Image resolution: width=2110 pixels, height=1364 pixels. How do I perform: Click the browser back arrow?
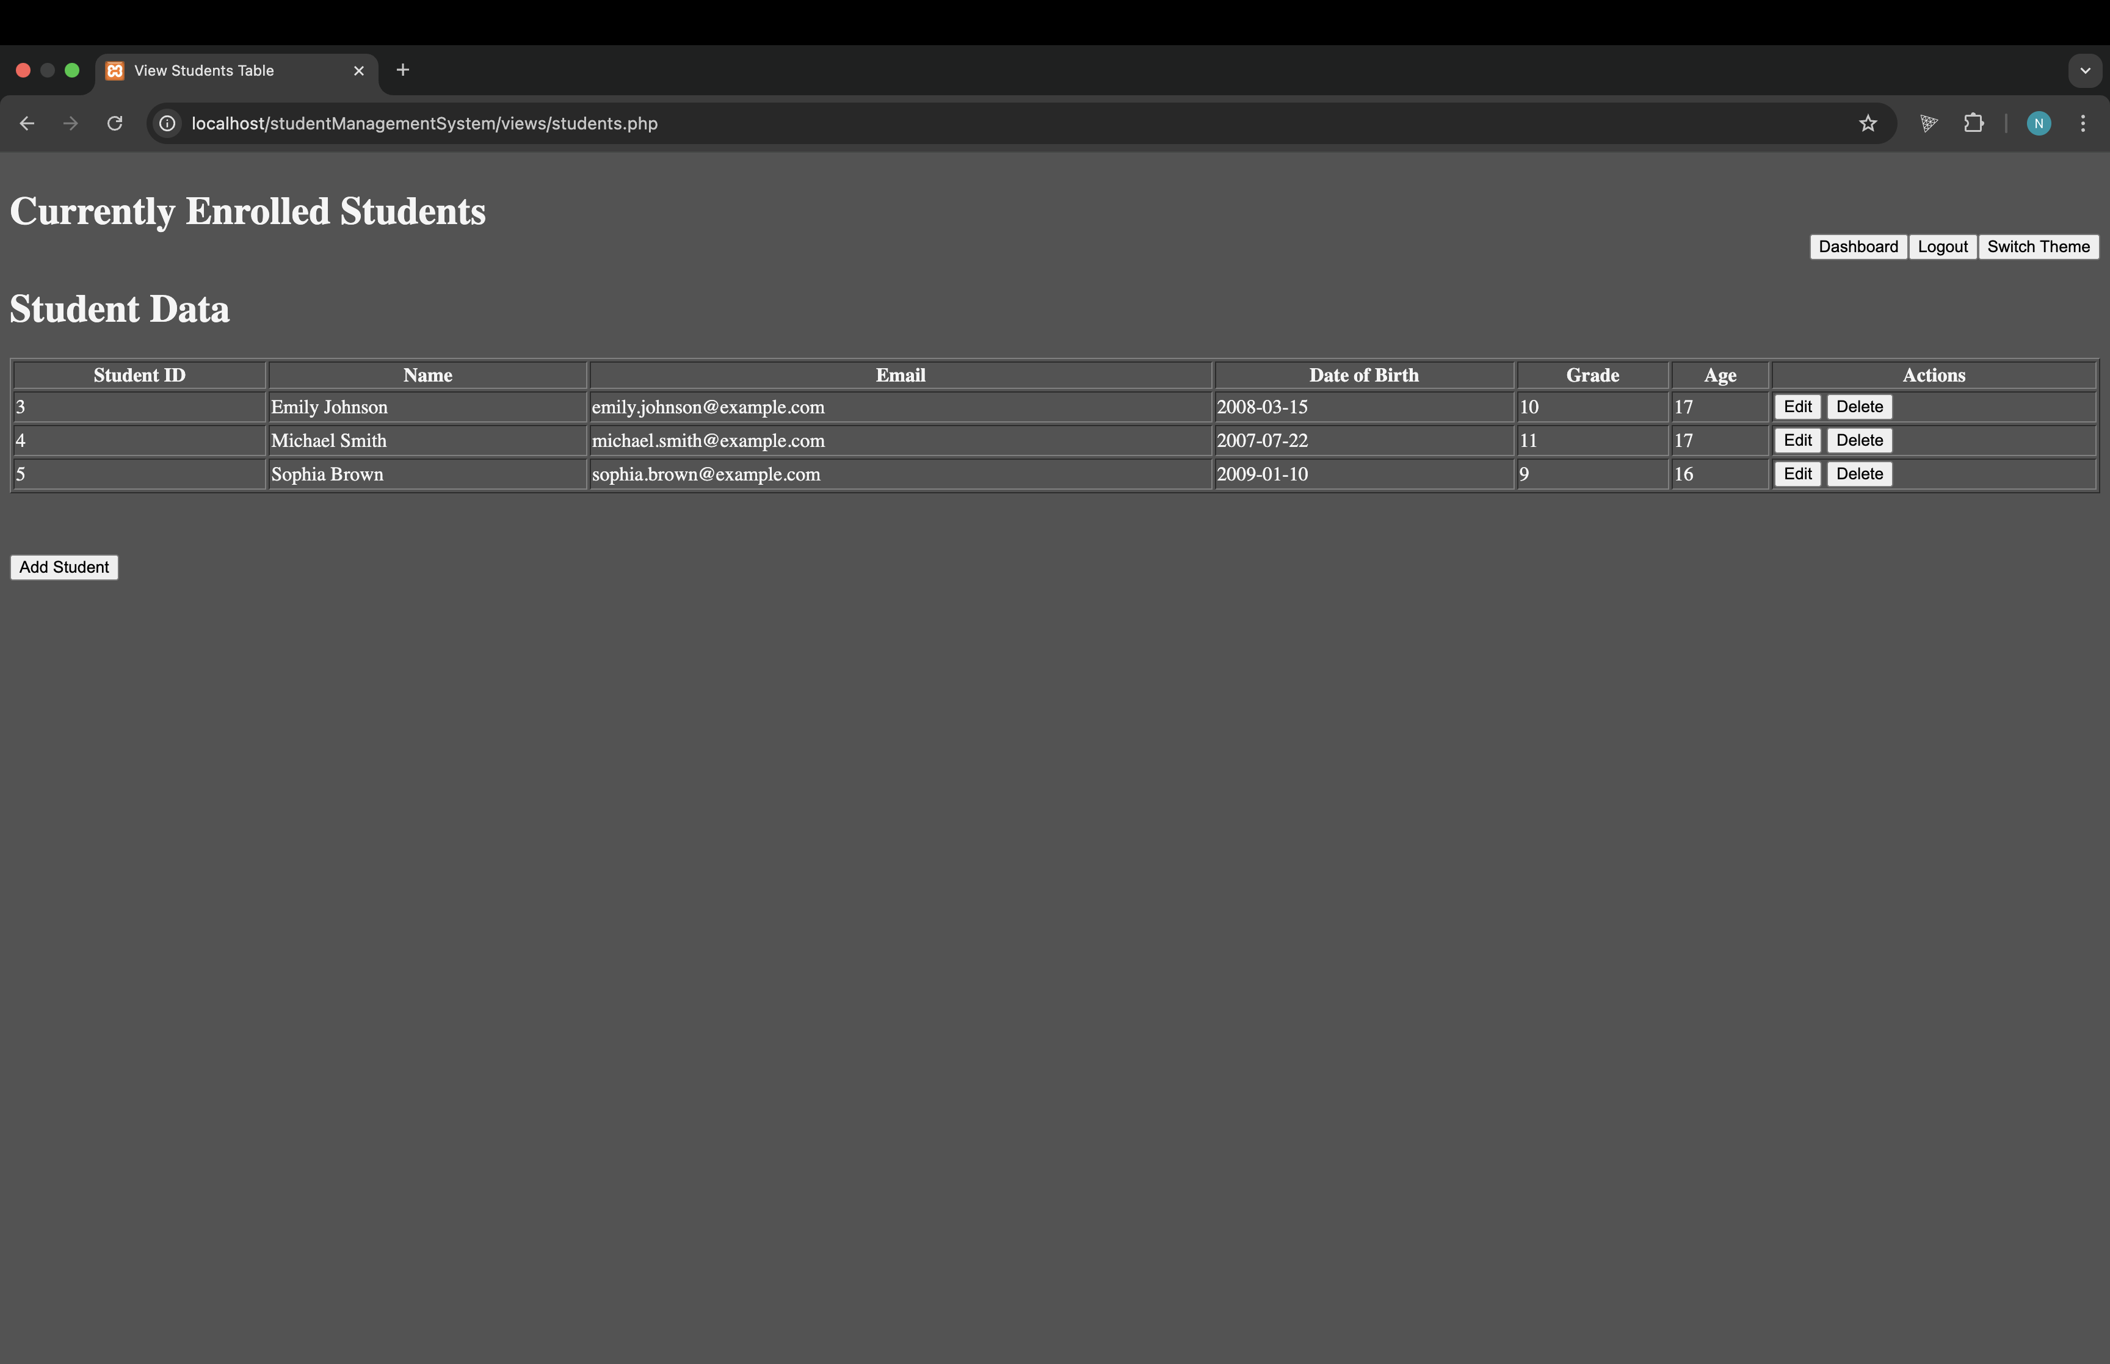tap(27, 123)
